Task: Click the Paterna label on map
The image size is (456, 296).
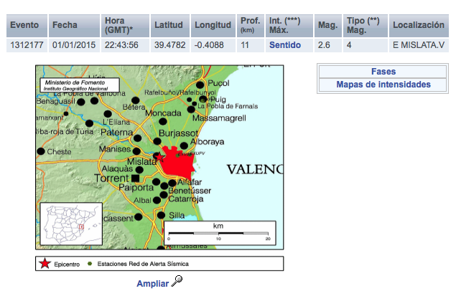Action: [116, 133]
